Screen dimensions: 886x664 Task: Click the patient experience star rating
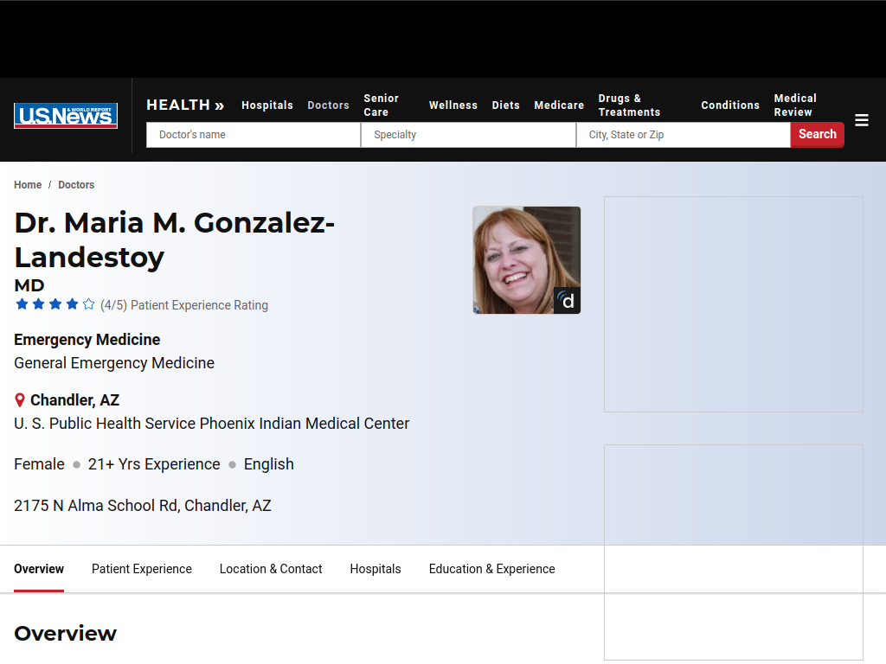coord(55,304)
